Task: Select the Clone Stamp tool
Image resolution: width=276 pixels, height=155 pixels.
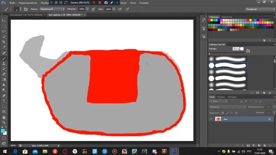Action: 4,64
